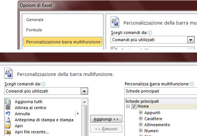Open the Generale options category
The height and width of the screenshot is (136, 197).
(35, 20)
